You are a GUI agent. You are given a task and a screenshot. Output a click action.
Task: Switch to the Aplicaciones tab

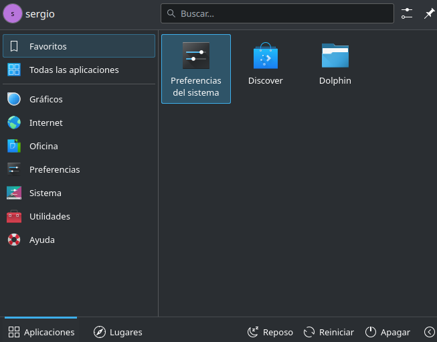pos(41,332)
